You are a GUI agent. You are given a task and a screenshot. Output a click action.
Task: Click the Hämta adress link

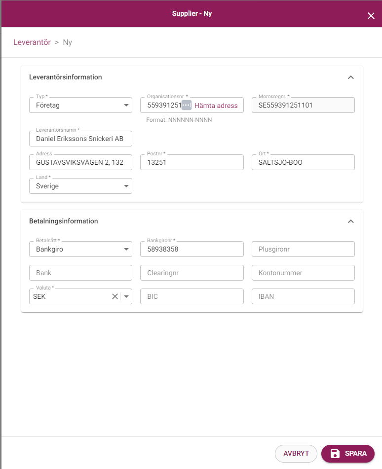click(216, 106)
